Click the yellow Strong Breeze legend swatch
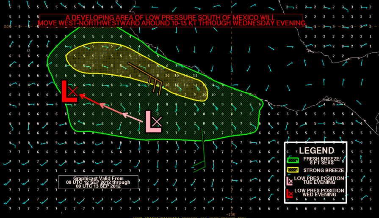Viewport: 379px width, 218px height. (293, 170)
